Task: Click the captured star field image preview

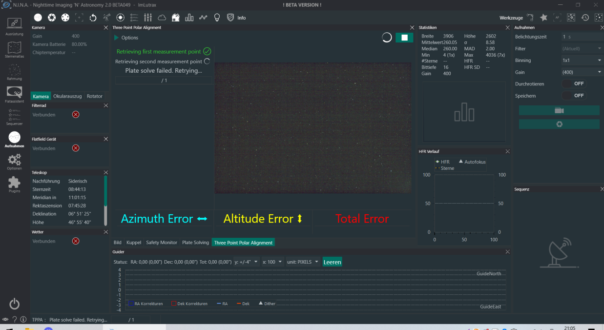Action: (313, 128)
